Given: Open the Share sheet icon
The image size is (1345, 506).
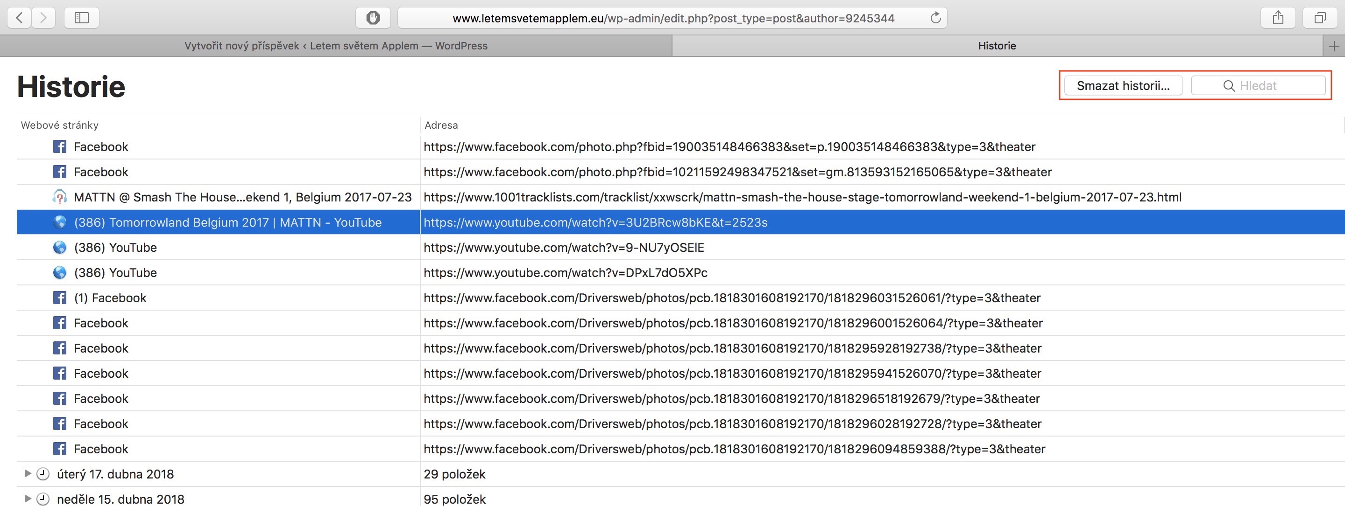Looking at the screenshot, I should [1278, 18].
